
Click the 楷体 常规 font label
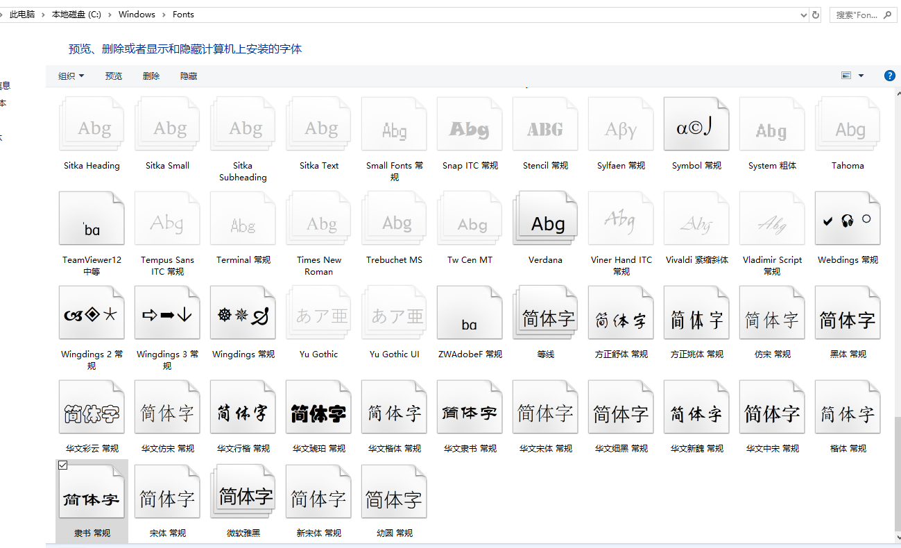pos(848,449)
